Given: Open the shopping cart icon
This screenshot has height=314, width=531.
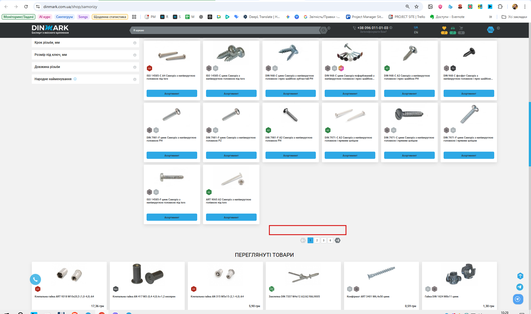Looking at the screenshot, I should click(x=461, y=28).
